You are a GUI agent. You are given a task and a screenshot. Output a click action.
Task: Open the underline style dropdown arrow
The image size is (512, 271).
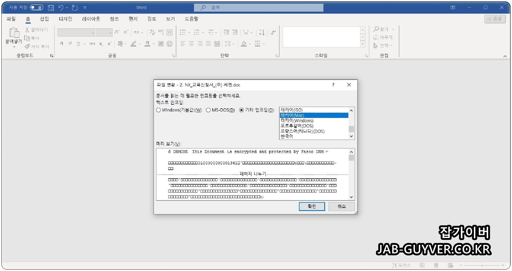point(84,44)
